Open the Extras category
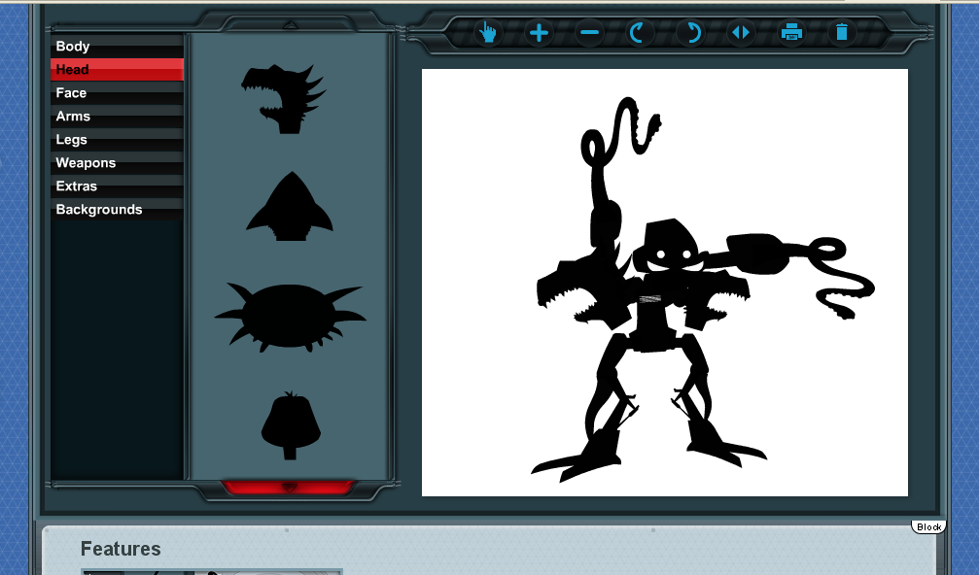Viewport: 979px width, 575px height. 117,186
